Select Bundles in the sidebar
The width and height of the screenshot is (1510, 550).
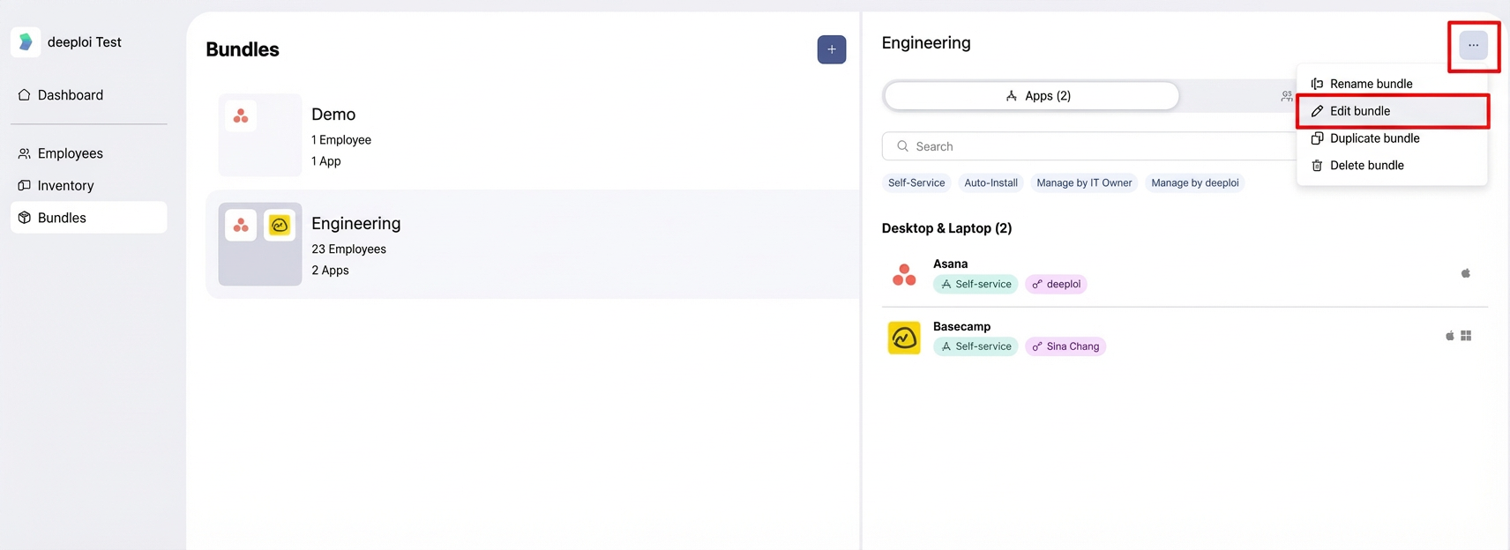pos(88,218)
